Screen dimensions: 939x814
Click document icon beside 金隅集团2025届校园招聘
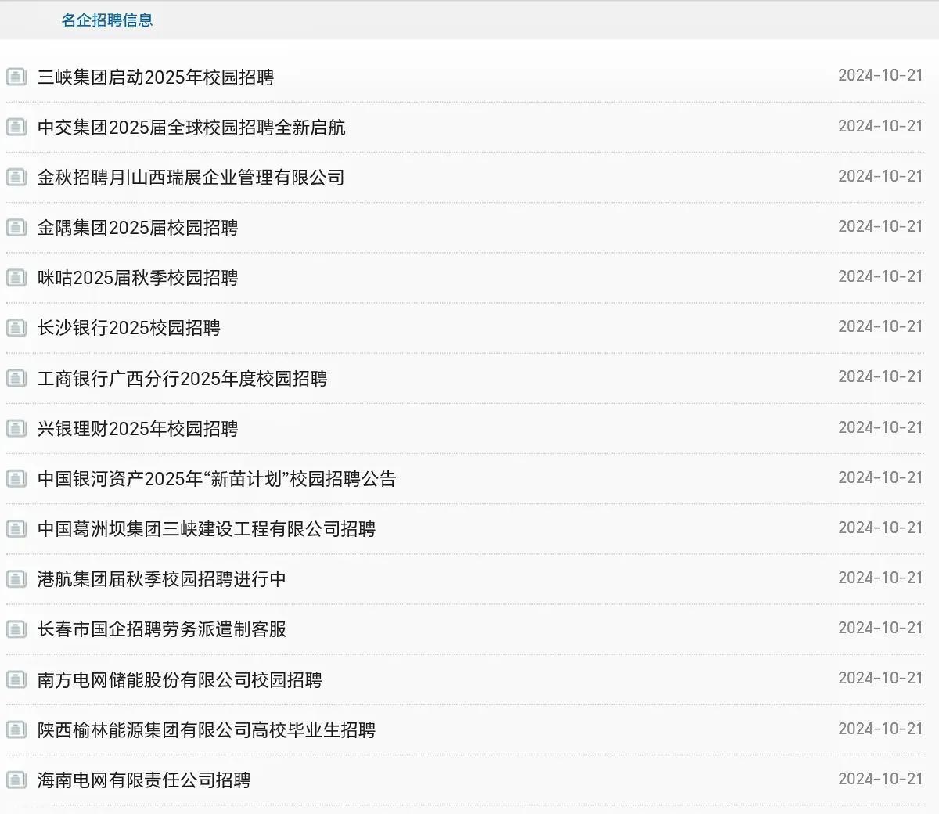pos(16,227)
